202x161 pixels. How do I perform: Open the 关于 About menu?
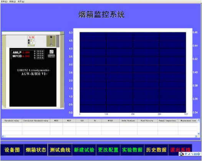(x=21, y=2)
